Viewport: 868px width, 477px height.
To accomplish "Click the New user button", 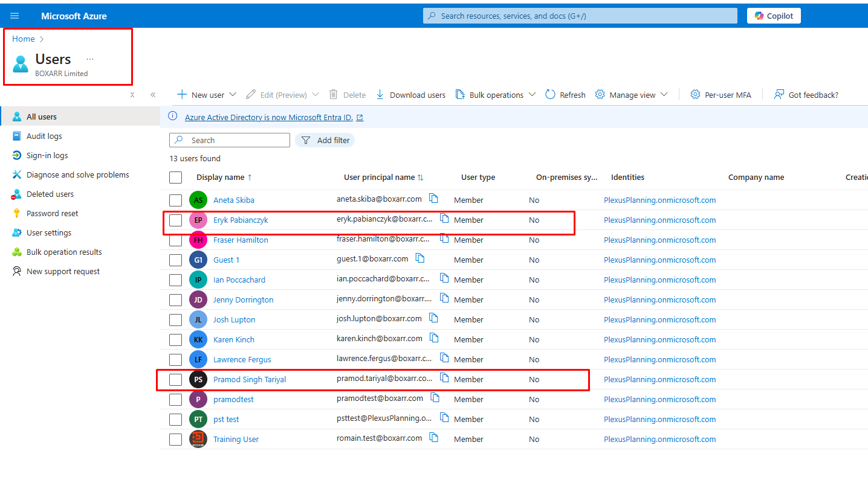I will coord(201,95).
